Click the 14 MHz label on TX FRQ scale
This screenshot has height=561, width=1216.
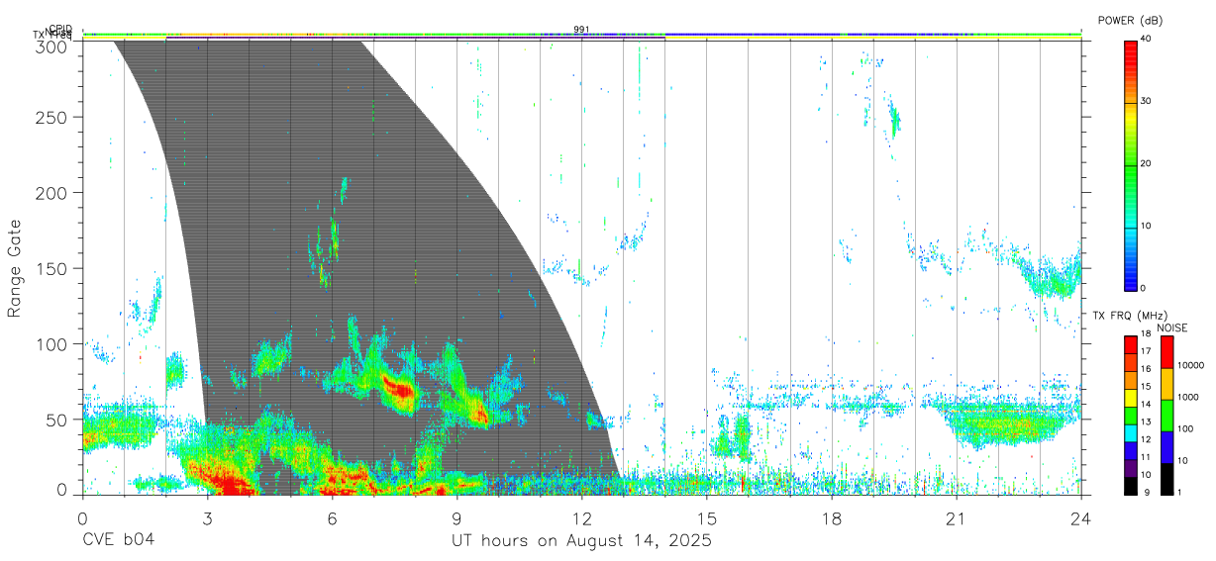coord(1145,404)
